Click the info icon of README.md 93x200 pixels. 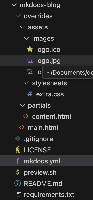pos(18,183)
